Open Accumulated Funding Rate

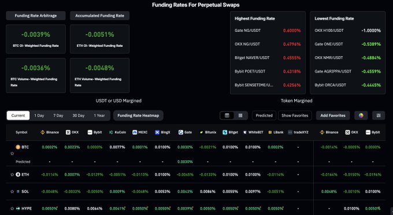pos(100,16)
